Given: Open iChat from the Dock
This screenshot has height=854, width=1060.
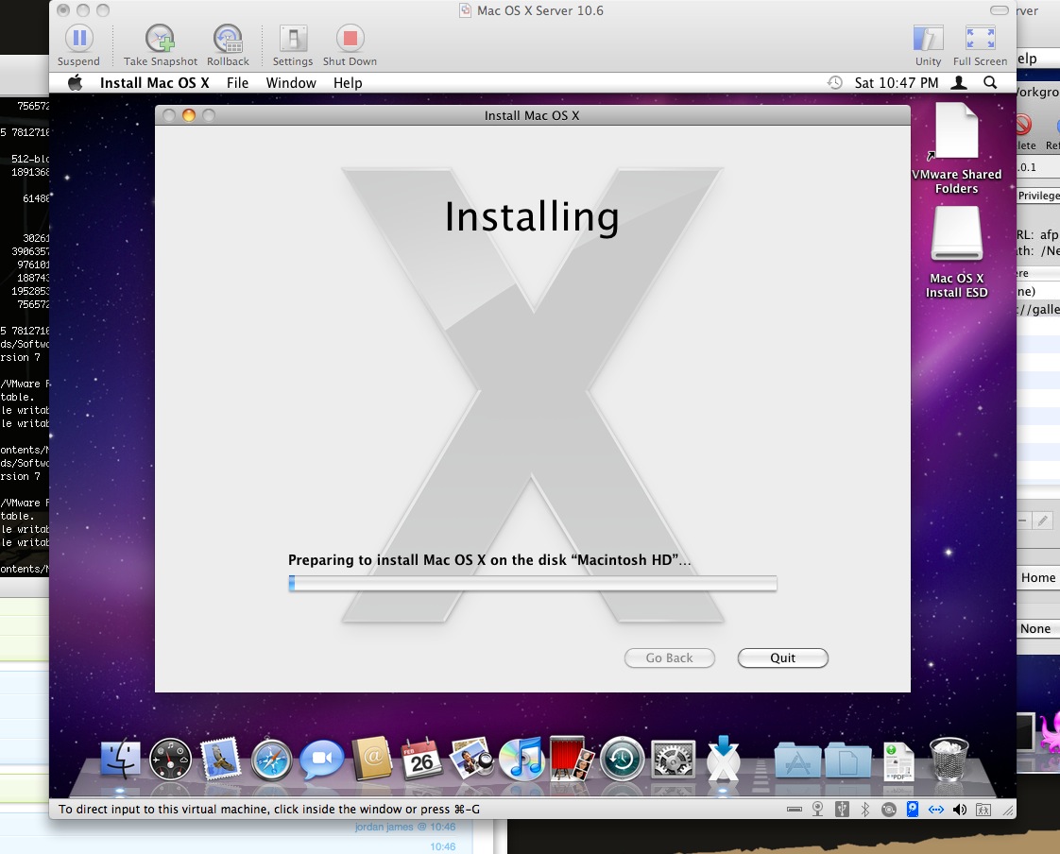Looking at the screenshot, I should (x=322, y=760).
